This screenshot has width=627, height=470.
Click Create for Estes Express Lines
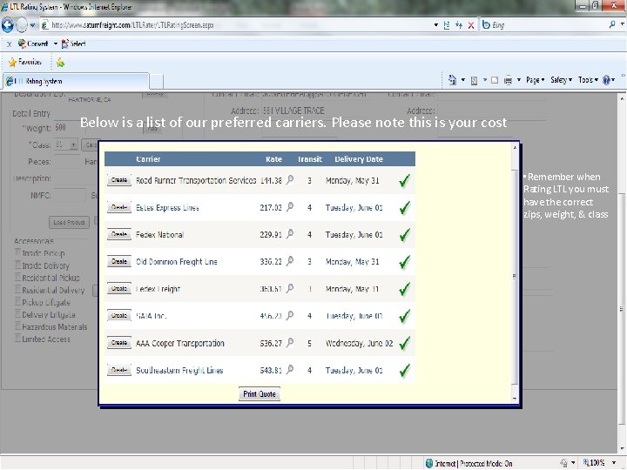pos(119,207)
